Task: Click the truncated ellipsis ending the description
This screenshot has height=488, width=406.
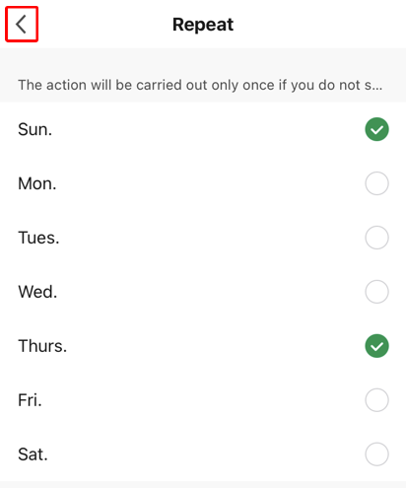Action: point(377,86)
